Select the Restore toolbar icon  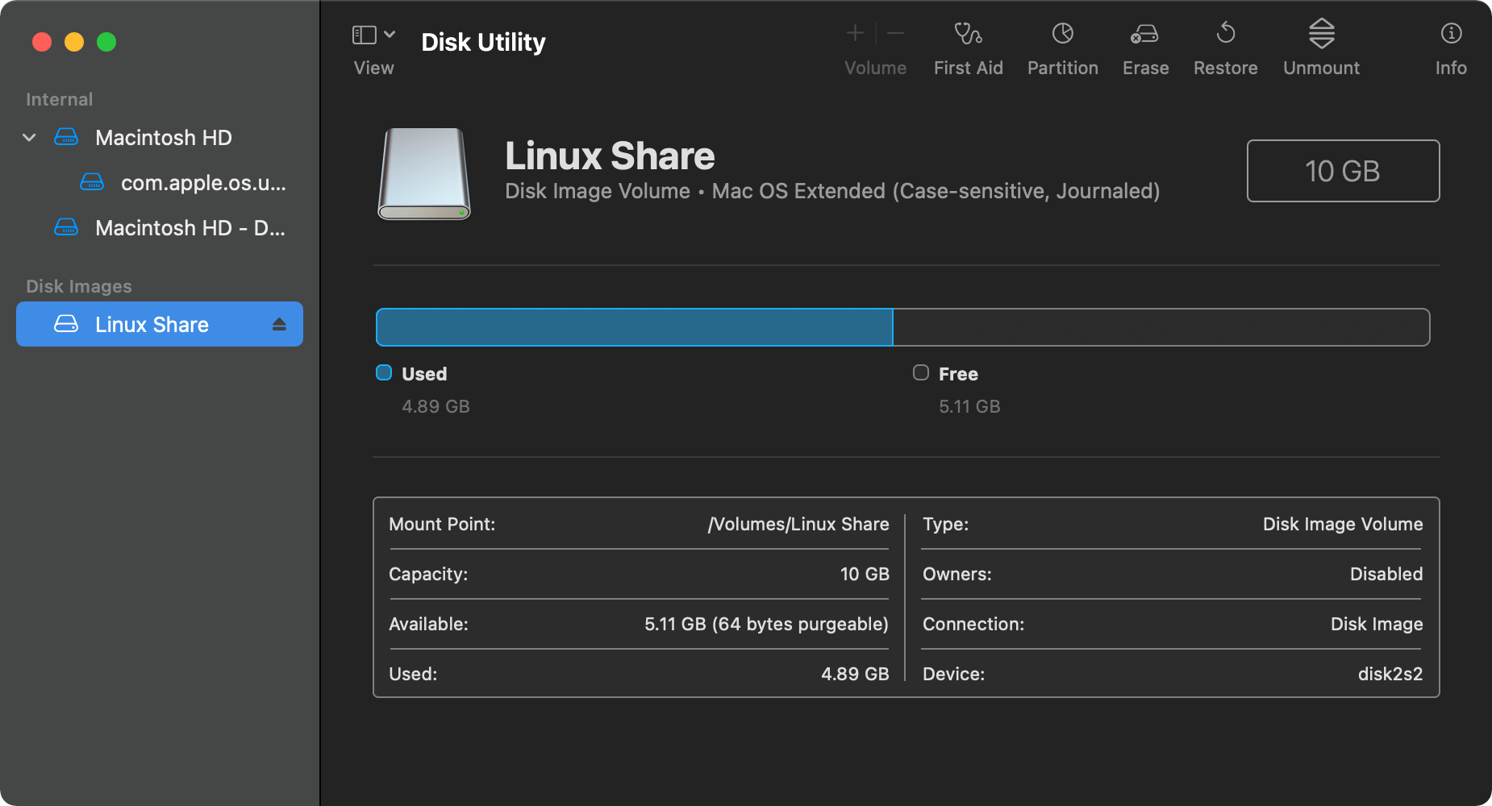coord(1226,33)
